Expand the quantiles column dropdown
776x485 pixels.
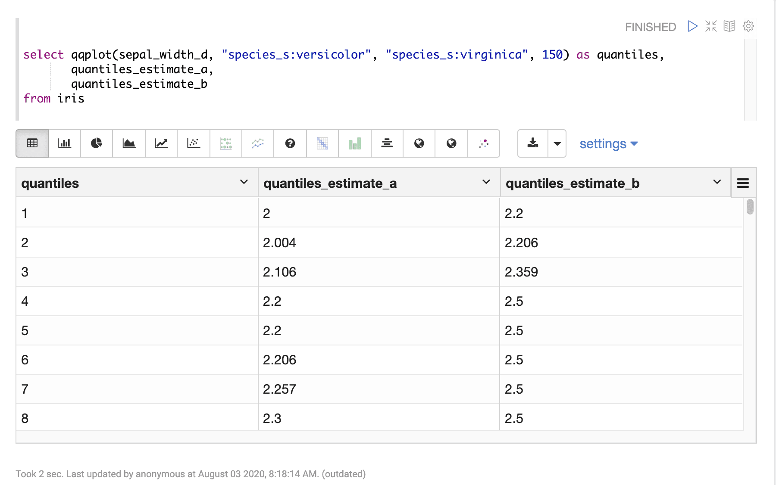coord(244,182)
